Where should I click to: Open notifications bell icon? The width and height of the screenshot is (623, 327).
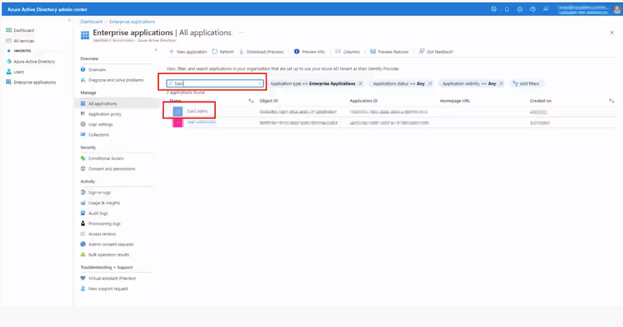[507, 9]
